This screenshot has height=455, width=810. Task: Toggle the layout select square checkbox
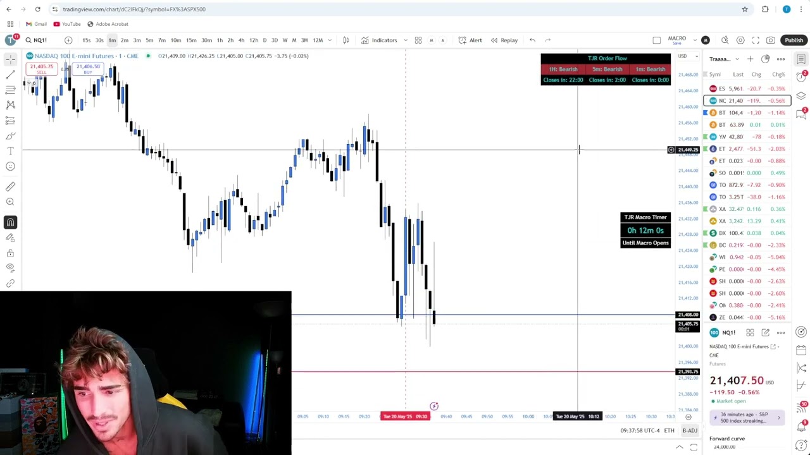[x=656, y=40]
